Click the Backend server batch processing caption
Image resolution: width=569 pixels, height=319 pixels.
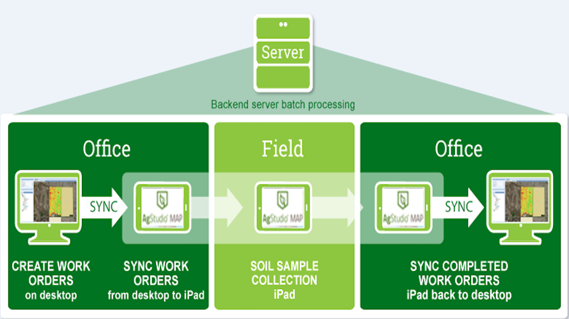point(283,105)
